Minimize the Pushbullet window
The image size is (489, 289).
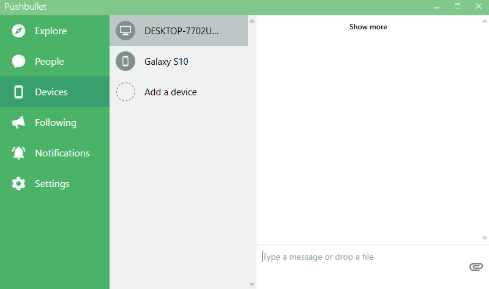point(436,6)
